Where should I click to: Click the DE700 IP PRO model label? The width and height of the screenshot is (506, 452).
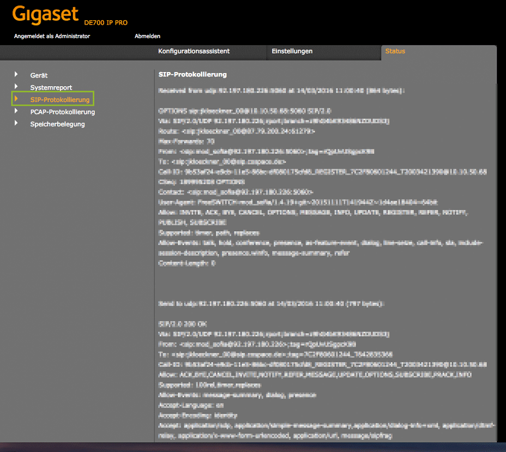pyautogui.click(x=105, y=23)
